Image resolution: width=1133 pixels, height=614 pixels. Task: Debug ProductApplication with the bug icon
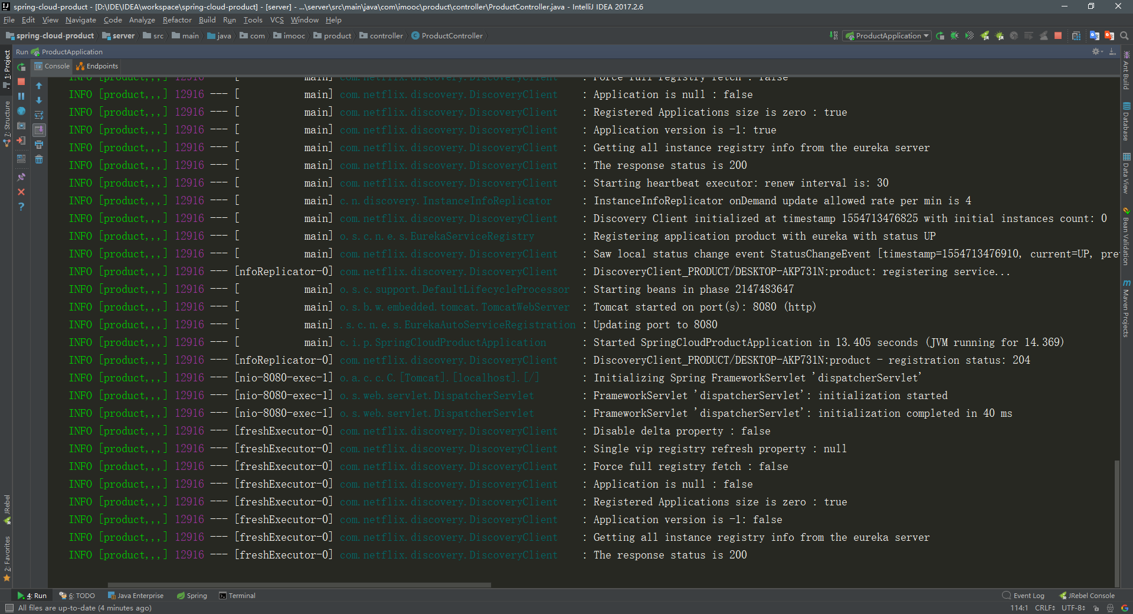955,36
